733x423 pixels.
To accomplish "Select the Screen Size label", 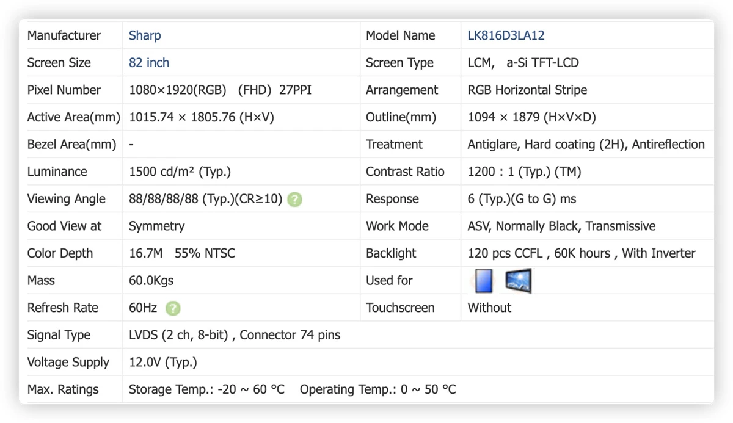I will click(59, 63).
